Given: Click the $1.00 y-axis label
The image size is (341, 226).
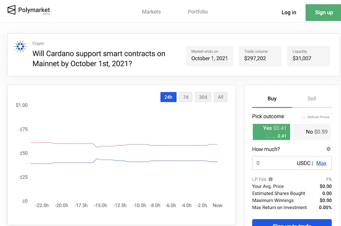Looking at the screenshot, I should pyautogui.click(x=22, y=105).
